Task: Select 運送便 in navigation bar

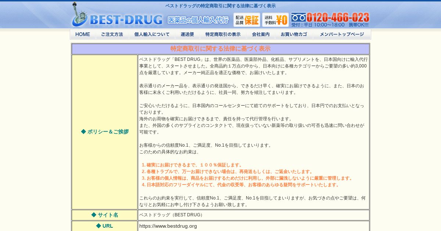Action: point(187,34)
